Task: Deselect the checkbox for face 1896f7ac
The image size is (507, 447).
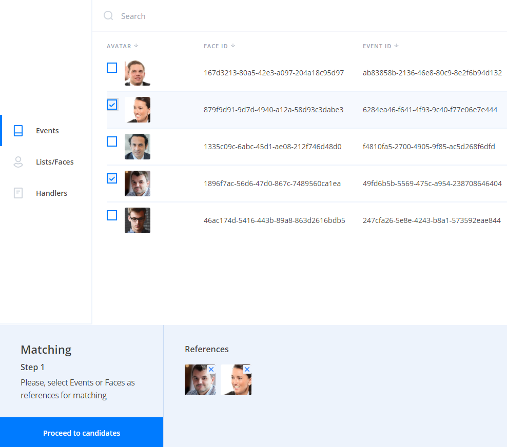Action: (111, 178)
